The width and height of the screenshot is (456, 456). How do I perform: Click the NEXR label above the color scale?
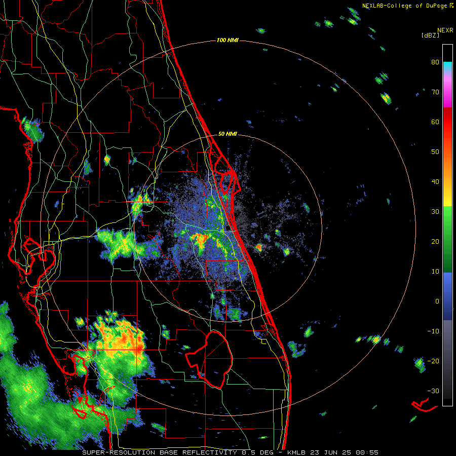tap(445, 30)
